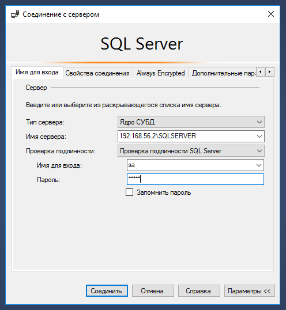Click the Введите или выберите instruction text
Screen dimensions: 286x310
point(123,105)
